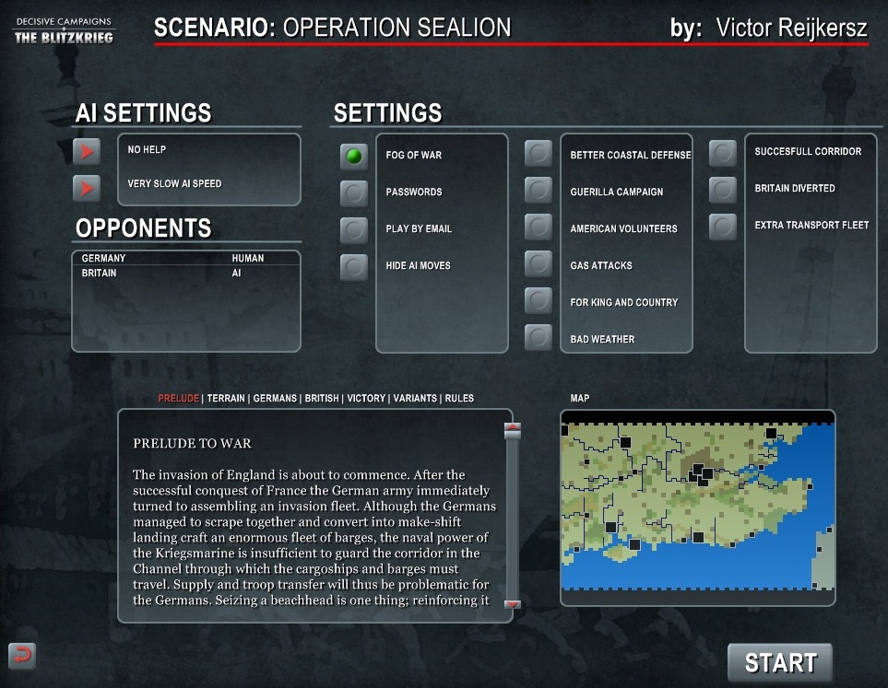Click the red arrow beside NO HELP

click(x=87, y=151)
